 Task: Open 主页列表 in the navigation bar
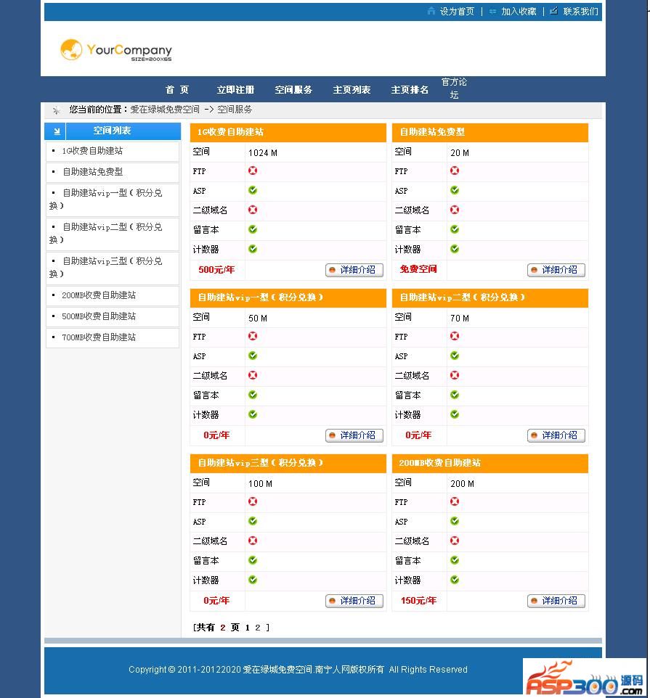352,90
